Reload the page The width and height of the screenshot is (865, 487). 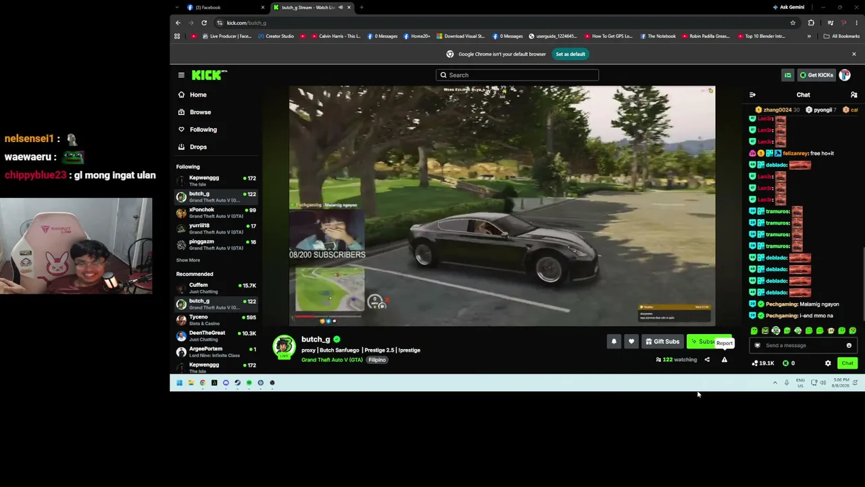click(x=204, y=23)
